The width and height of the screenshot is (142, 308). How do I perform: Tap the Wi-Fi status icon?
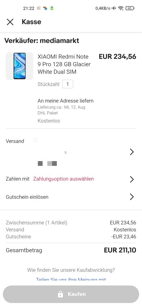121,8
